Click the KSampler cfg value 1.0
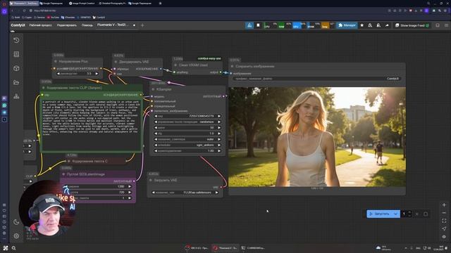 (x=187, y=134)
